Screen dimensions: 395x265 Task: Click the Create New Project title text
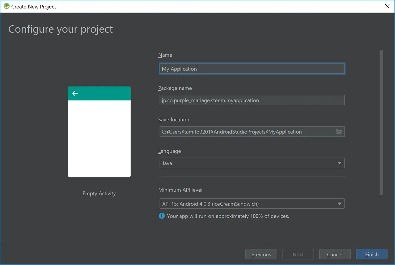pos(34,6)
